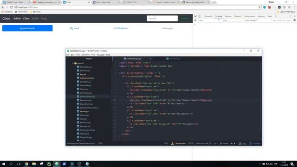Switch to the DevTools Performance tab
This screenshot has width=297, height=167.
tap(250, 16)
